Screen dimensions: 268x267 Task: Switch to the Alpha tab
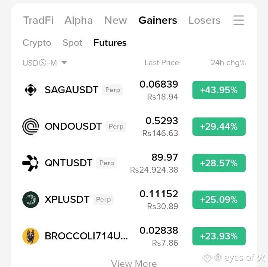(x=79, y=20)
